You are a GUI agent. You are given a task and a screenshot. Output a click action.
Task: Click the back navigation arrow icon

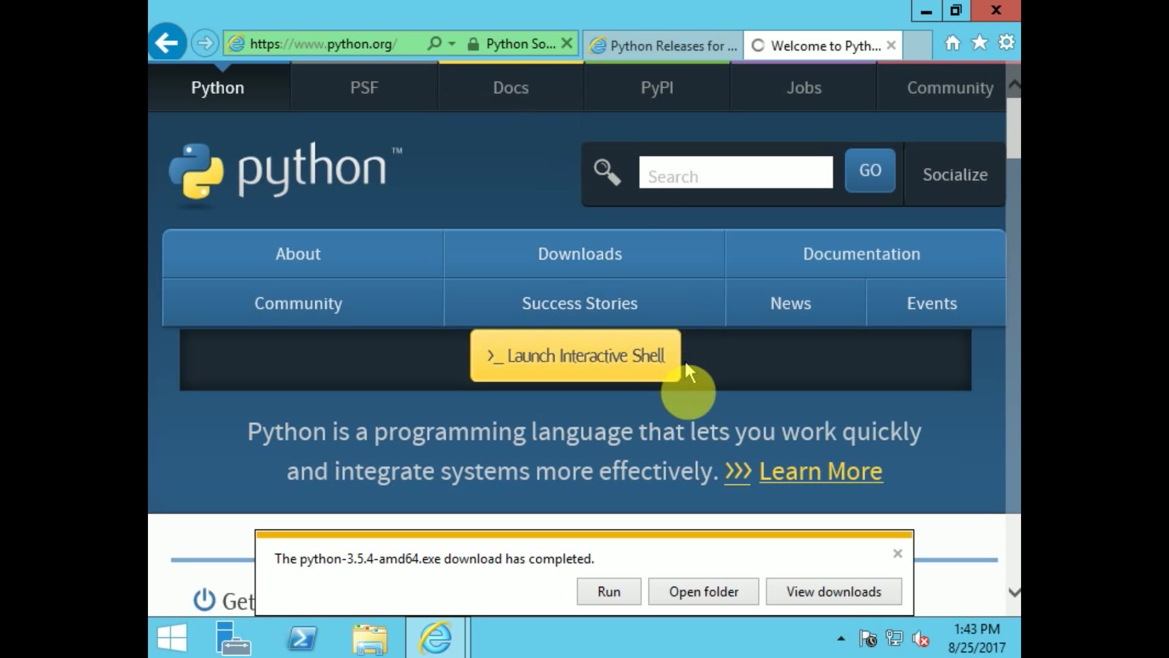click(166, 43)
